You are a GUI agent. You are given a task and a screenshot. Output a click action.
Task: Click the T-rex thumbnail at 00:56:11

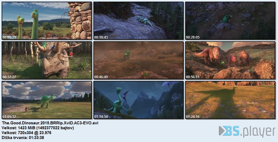coord(230,60)
